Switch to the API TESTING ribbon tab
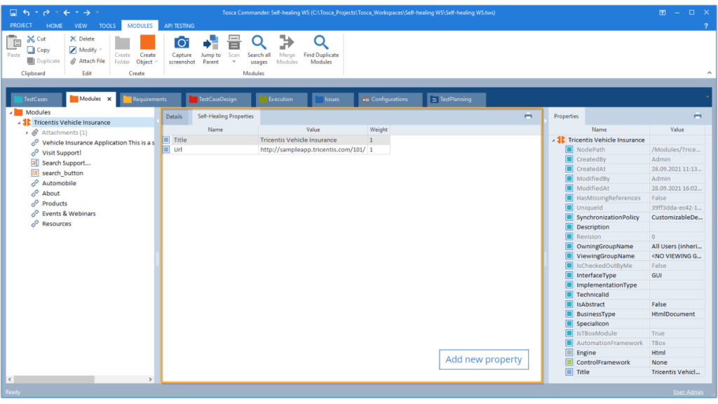This screenshot has height=404, width=718. click(178, 26)
